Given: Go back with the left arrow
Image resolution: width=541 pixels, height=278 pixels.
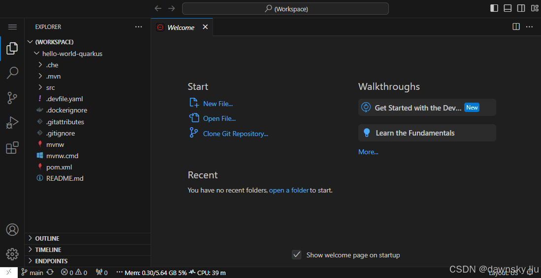Looking at the screenshot, I should 158,9.
